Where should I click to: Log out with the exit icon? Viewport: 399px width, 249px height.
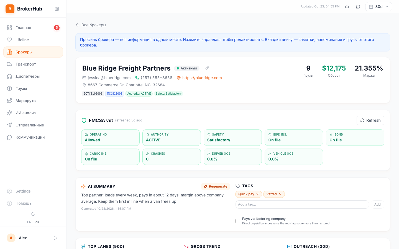(x=56, y=238)
